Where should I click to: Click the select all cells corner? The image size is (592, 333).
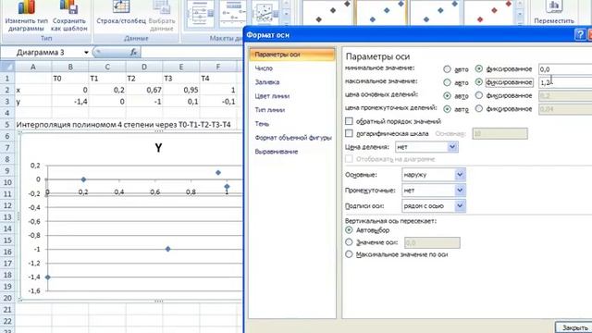coord(7,67)
